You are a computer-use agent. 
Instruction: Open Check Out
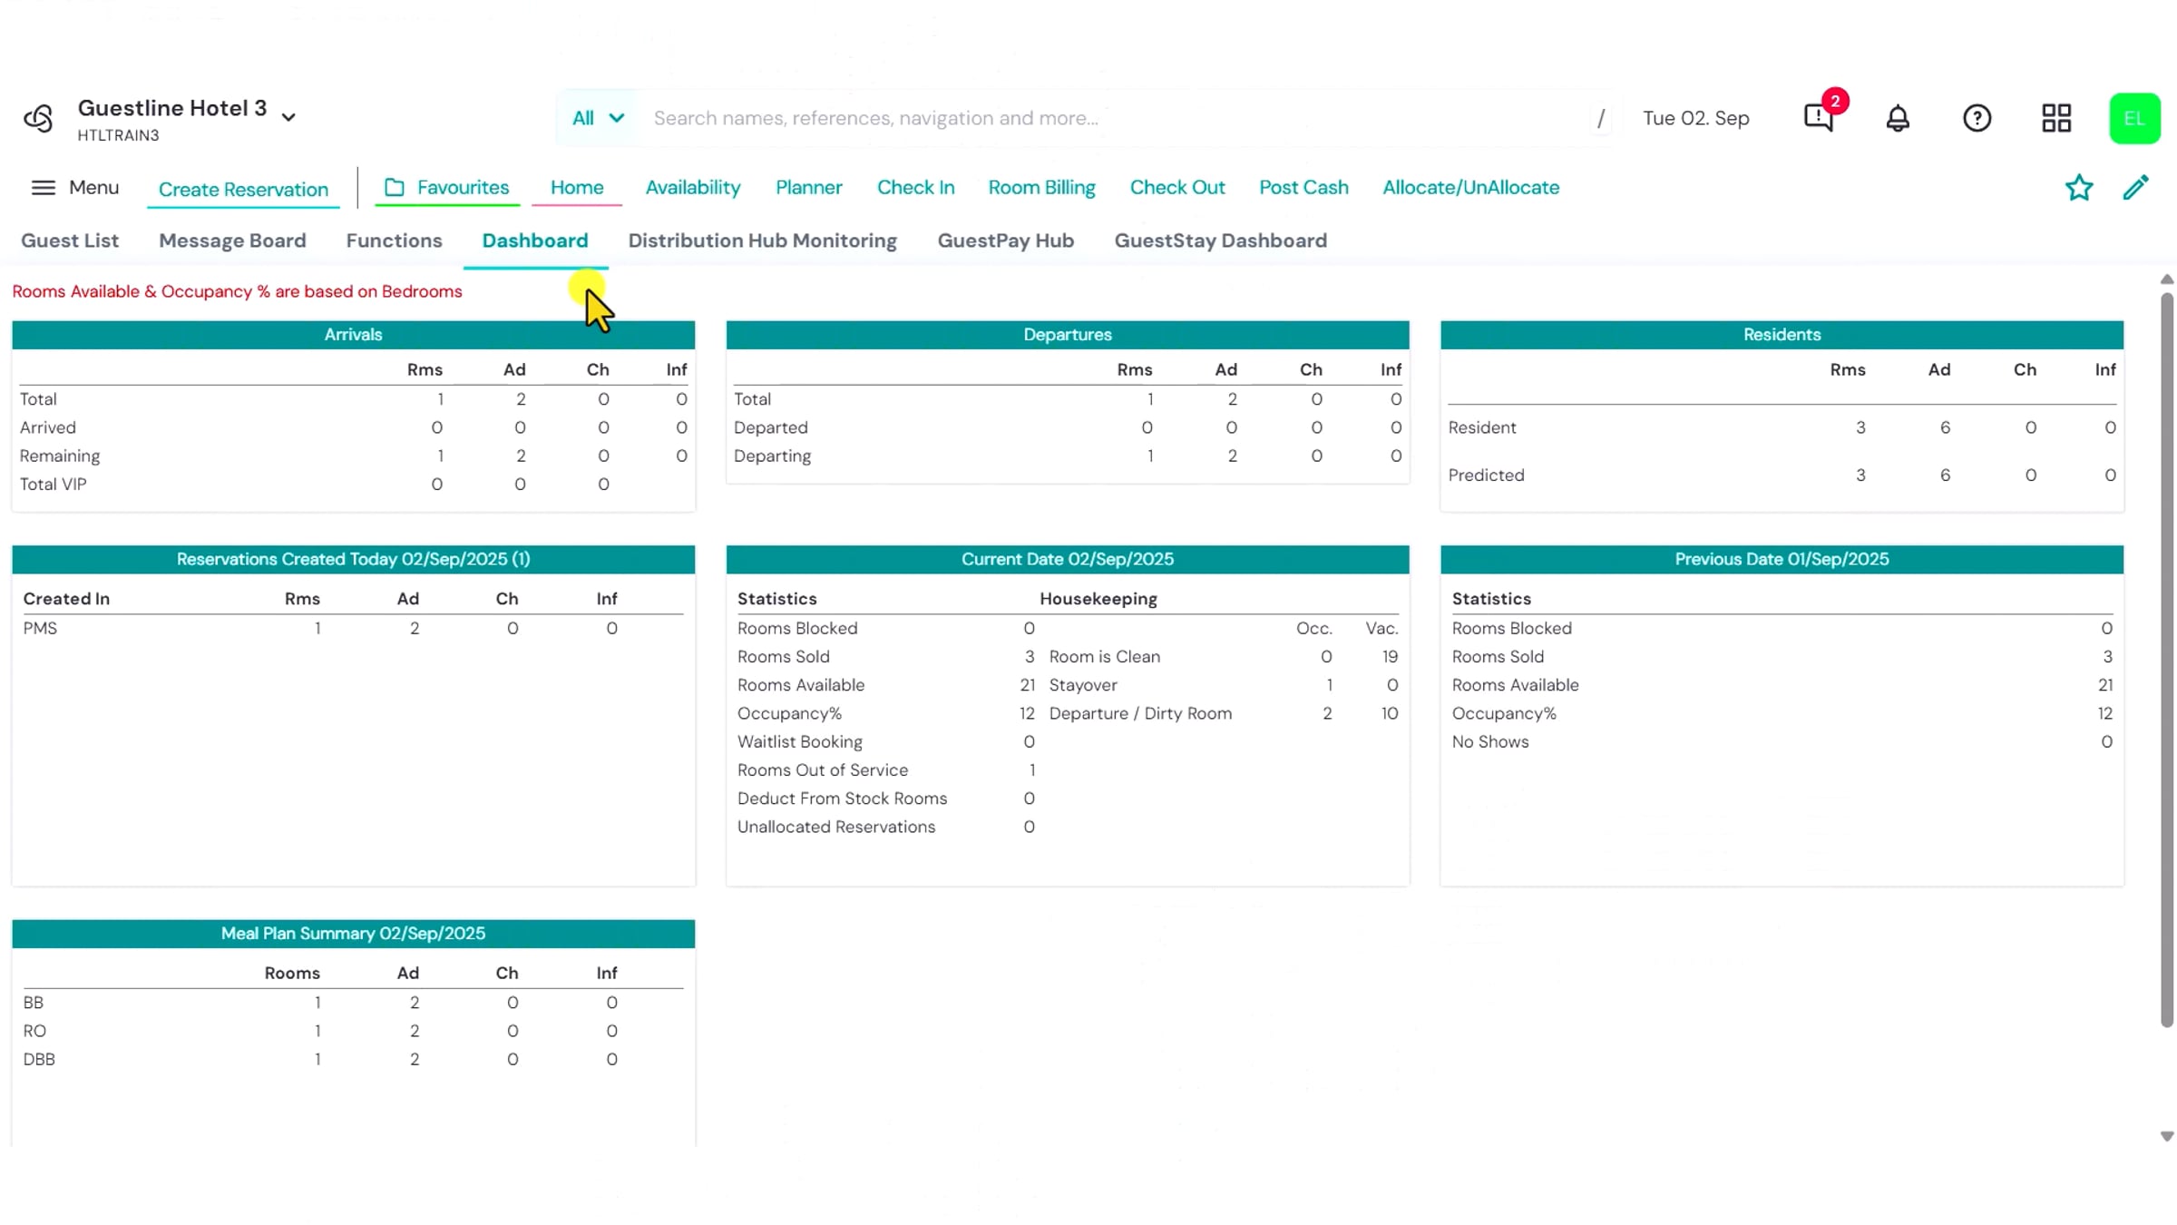click(x=1177, y=187)
